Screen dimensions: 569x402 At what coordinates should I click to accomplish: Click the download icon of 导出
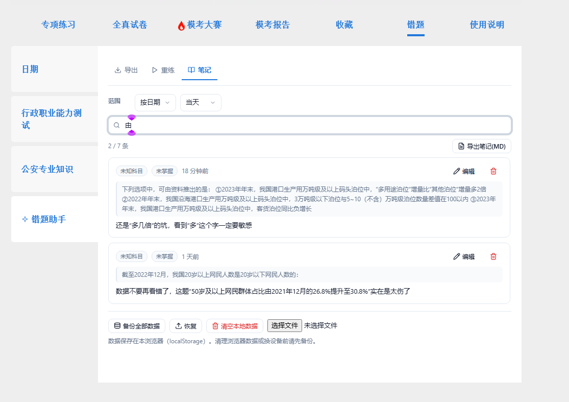click(117, 70)
